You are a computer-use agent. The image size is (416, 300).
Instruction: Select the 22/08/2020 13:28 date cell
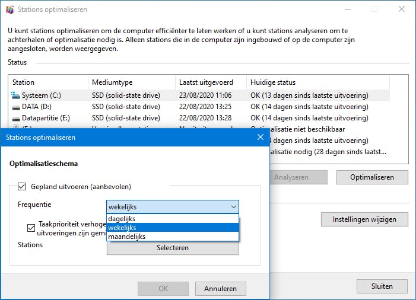coord(205,118)
